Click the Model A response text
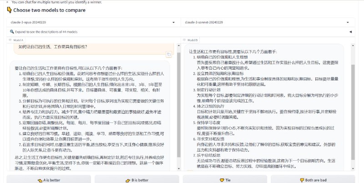Viewport: 364px width, 183px height. 91,114
